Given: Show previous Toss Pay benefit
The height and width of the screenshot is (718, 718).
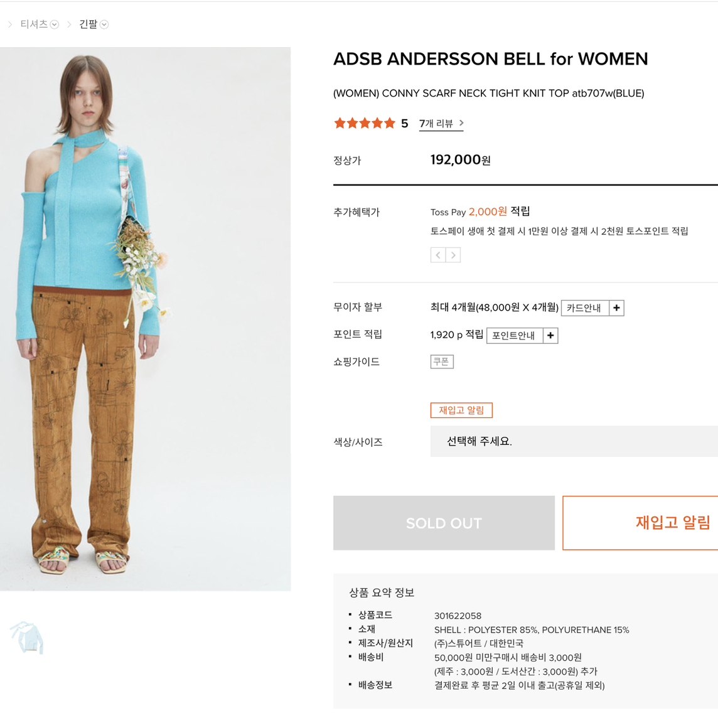Looking at the screenshot, I should [438, 255].
